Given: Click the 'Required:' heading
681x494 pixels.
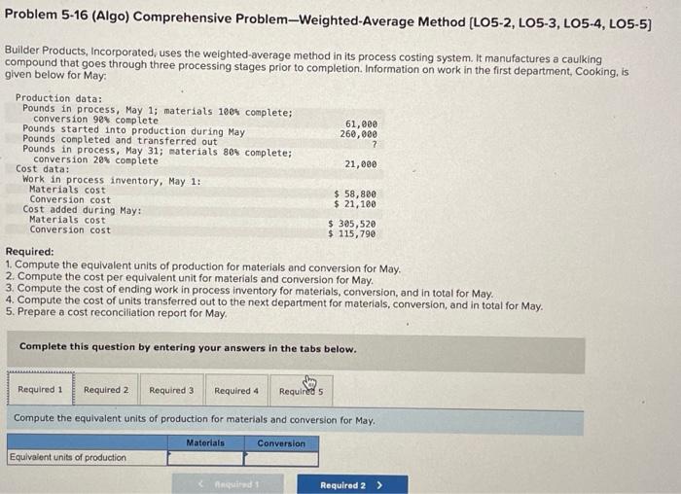Looking at the screenshot, I should click(x=29, y=251).
